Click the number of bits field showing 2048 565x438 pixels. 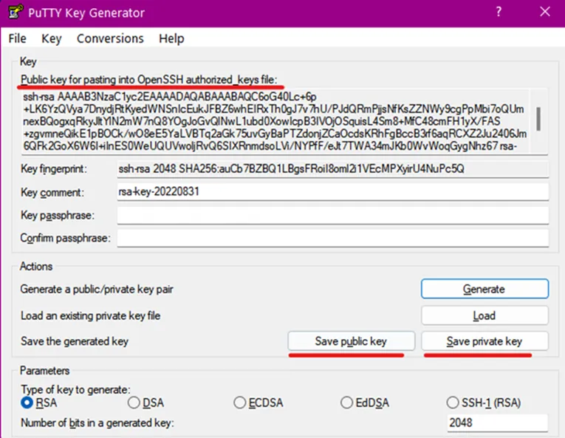[x=497, y=422]
